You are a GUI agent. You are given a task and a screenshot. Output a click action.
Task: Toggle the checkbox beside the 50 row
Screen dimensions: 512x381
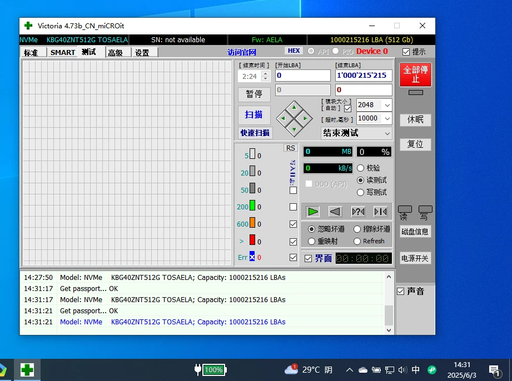pos(293,190)
